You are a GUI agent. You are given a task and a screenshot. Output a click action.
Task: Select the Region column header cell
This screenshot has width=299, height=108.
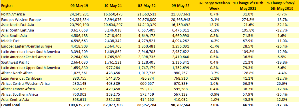coord(7,5)
